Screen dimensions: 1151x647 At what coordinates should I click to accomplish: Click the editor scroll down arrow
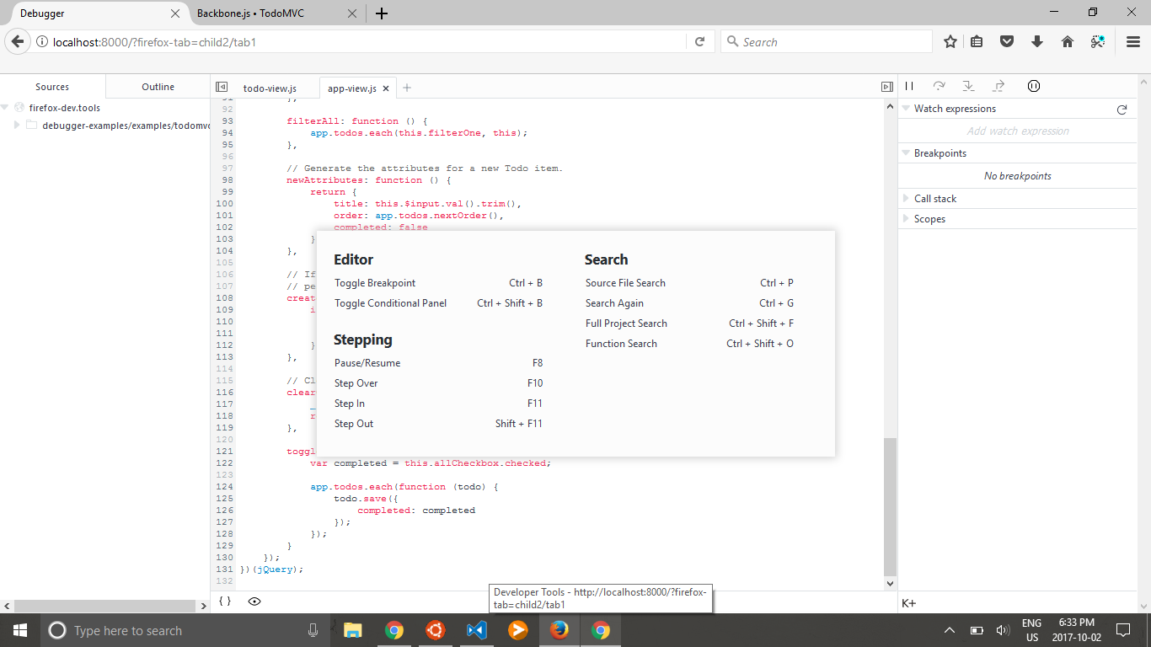pyautogui.click(x=891, y=583)
